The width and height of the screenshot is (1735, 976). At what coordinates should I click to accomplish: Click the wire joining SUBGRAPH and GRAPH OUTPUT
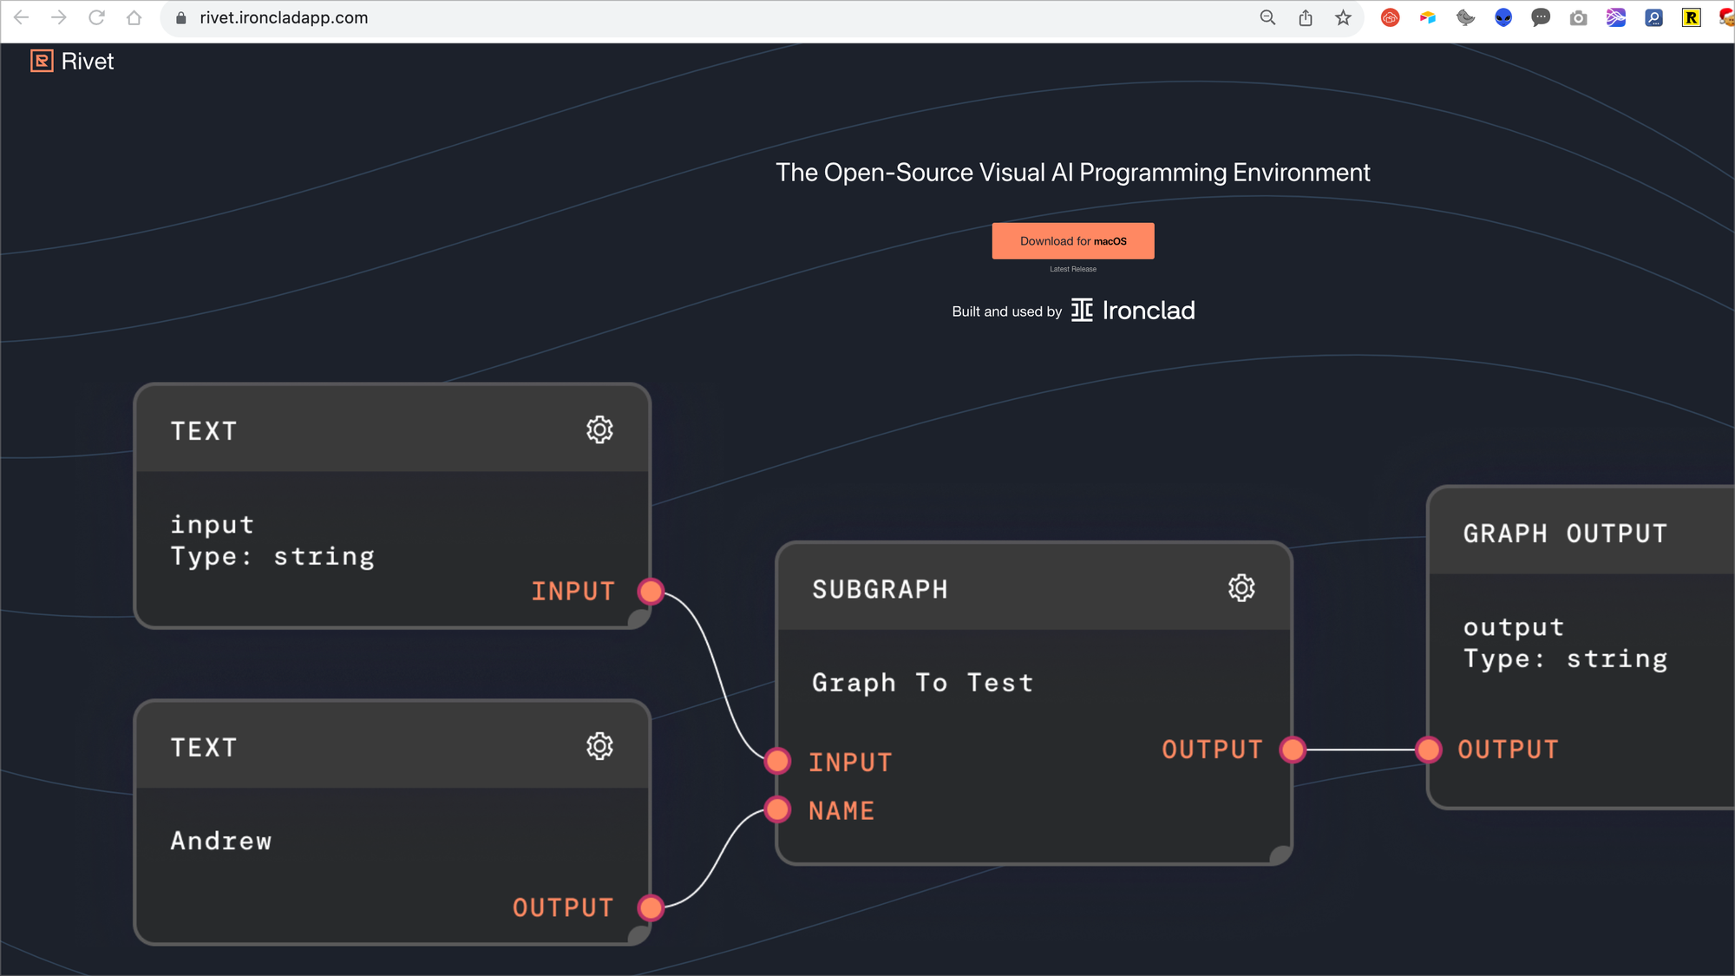coord(1360,750)
